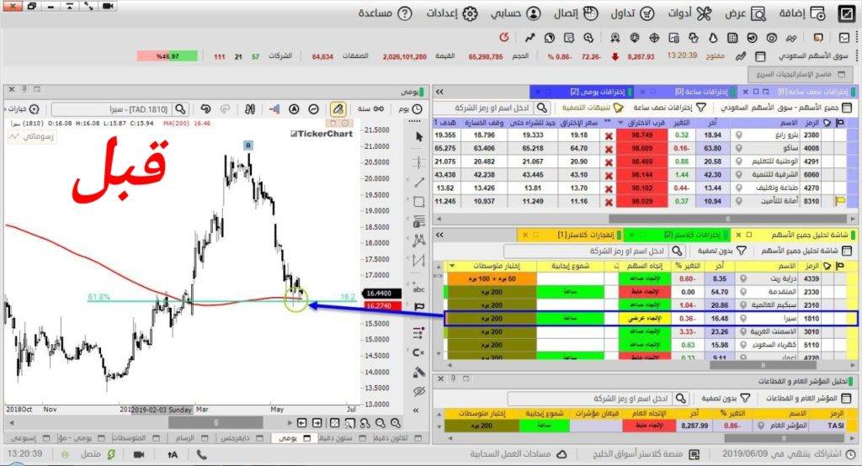Click the award ribbon icon in the top toolbar
Viewport: 862px width, 466px height.
click(x=615, y=37)
